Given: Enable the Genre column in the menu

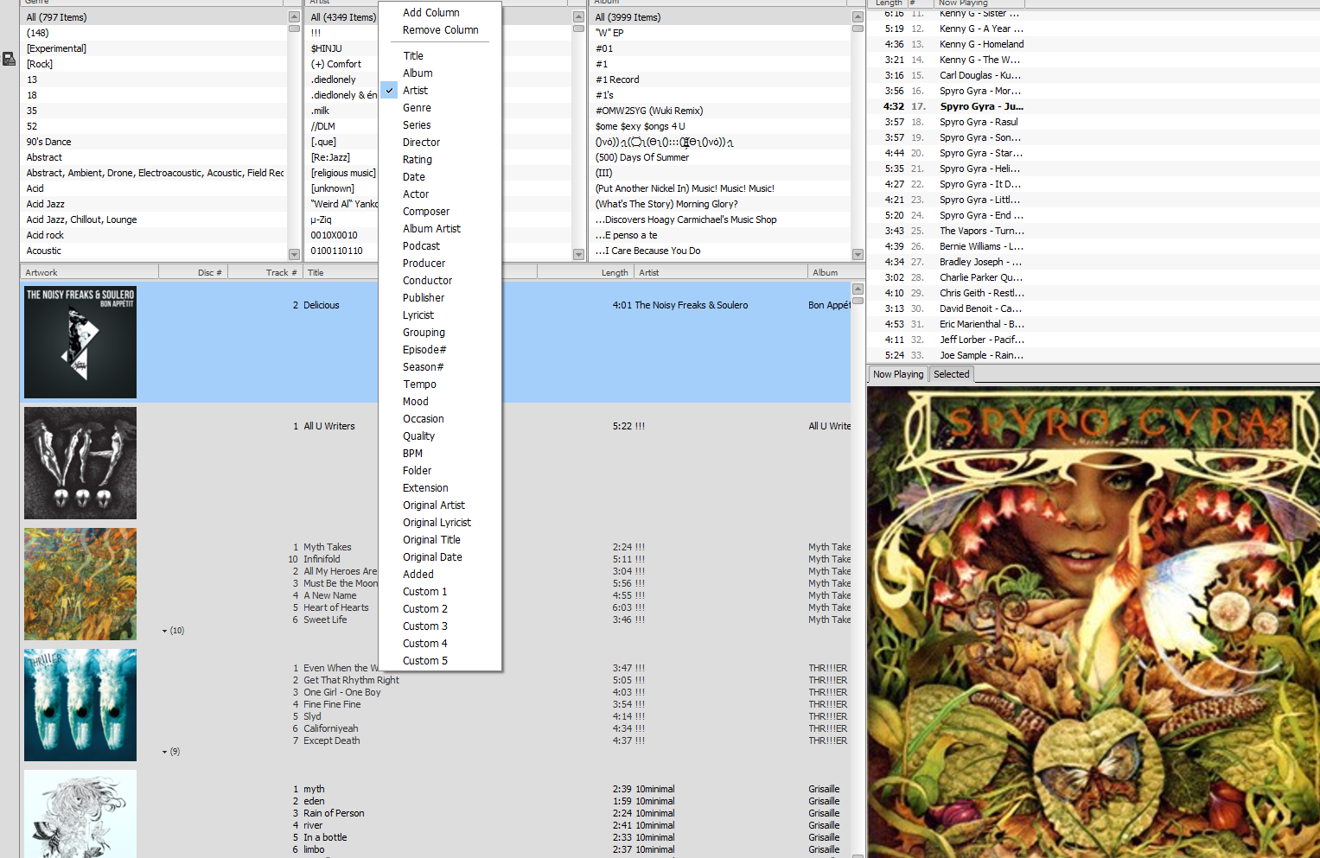Looking at the screenshot, I should point(440,108).
